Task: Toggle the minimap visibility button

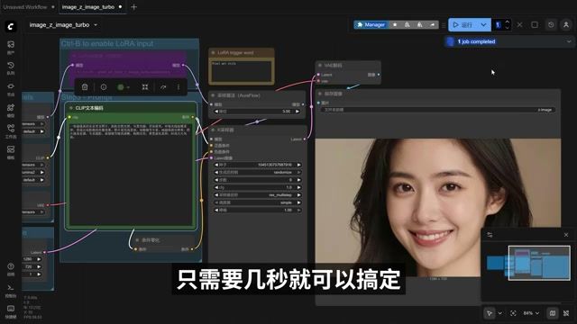Action: (x=553, y=313)
